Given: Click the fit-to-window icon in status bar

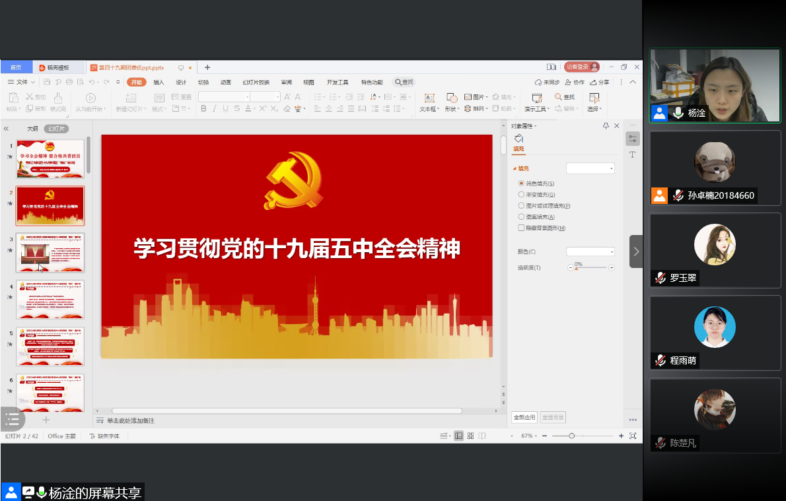Looking at the screenshot, I should (633, 436).
